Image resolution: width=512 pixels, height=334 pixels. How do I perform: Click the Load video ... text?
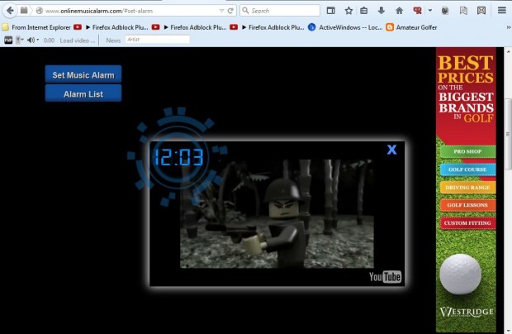(78, 41)
